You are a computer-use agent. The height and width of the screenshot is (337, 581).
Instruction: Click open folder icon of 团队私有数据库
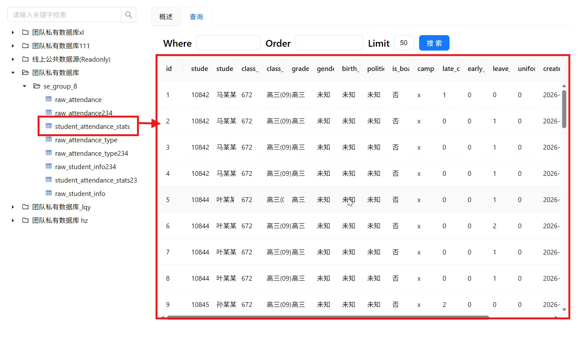[x=26, y=73]
